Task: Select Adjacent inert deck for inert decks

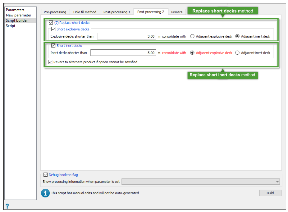Action: click(237, 53)
